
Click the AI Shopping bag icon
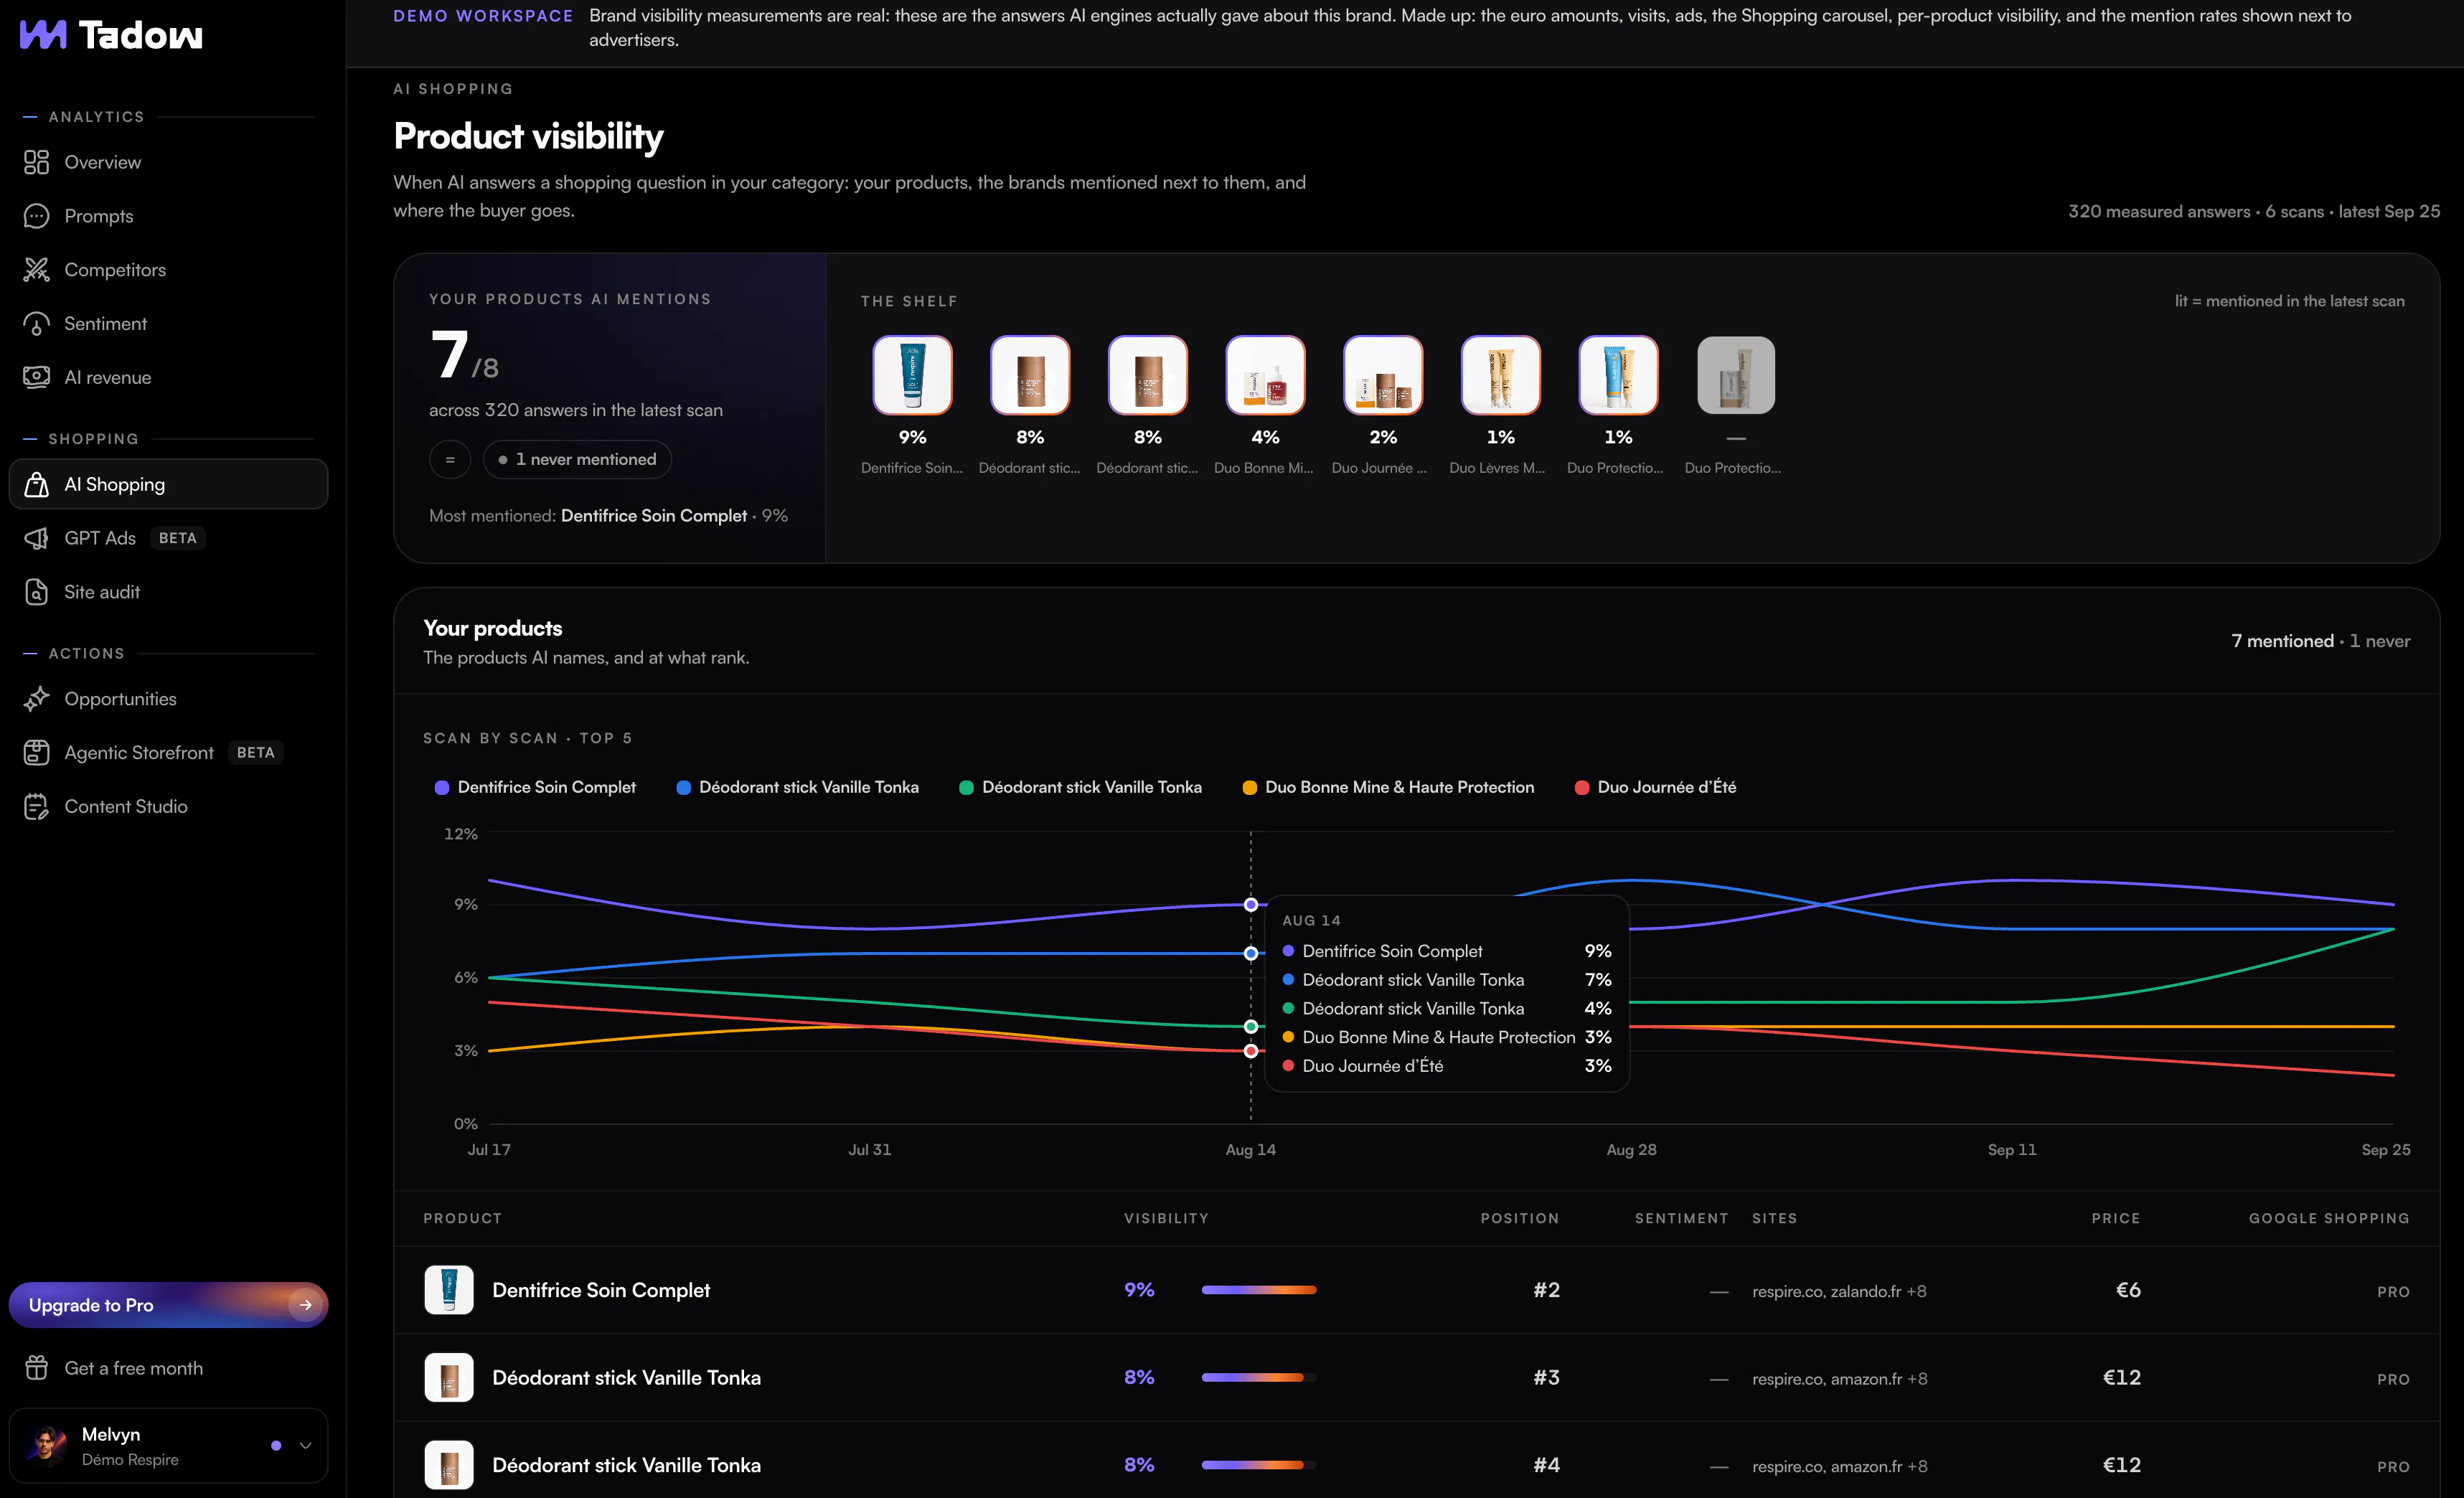tap(36, 484)
